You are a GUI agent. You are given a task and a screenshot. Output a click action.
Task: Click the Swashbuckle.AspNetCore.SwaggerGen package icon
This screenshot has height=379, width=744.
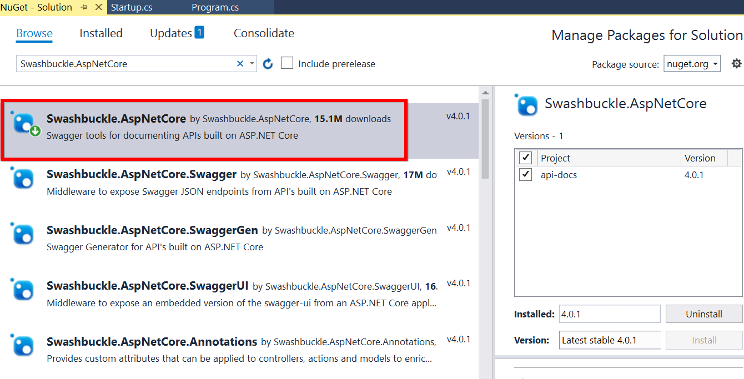point(23,234)
